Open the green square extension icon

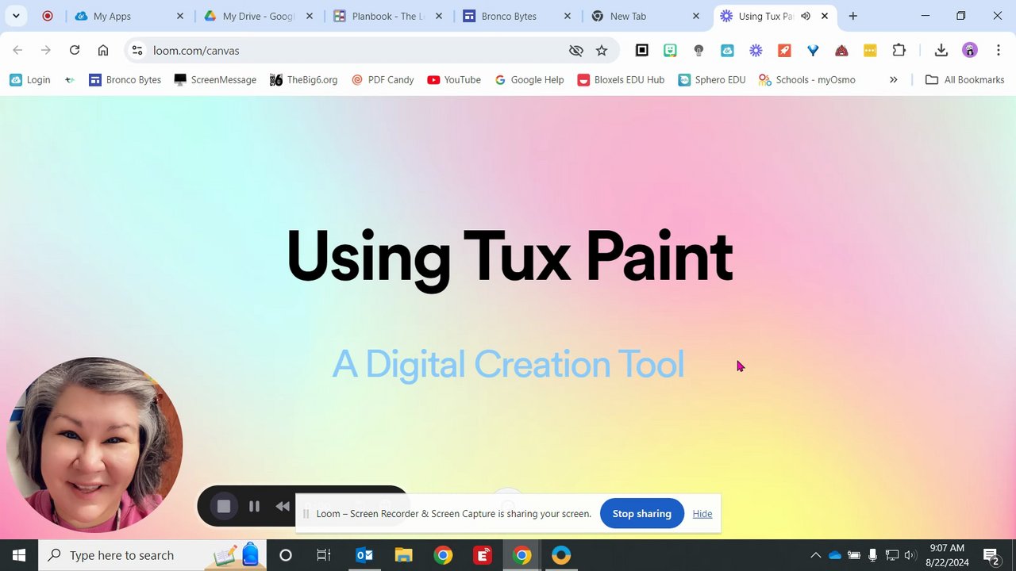[671, 50]
